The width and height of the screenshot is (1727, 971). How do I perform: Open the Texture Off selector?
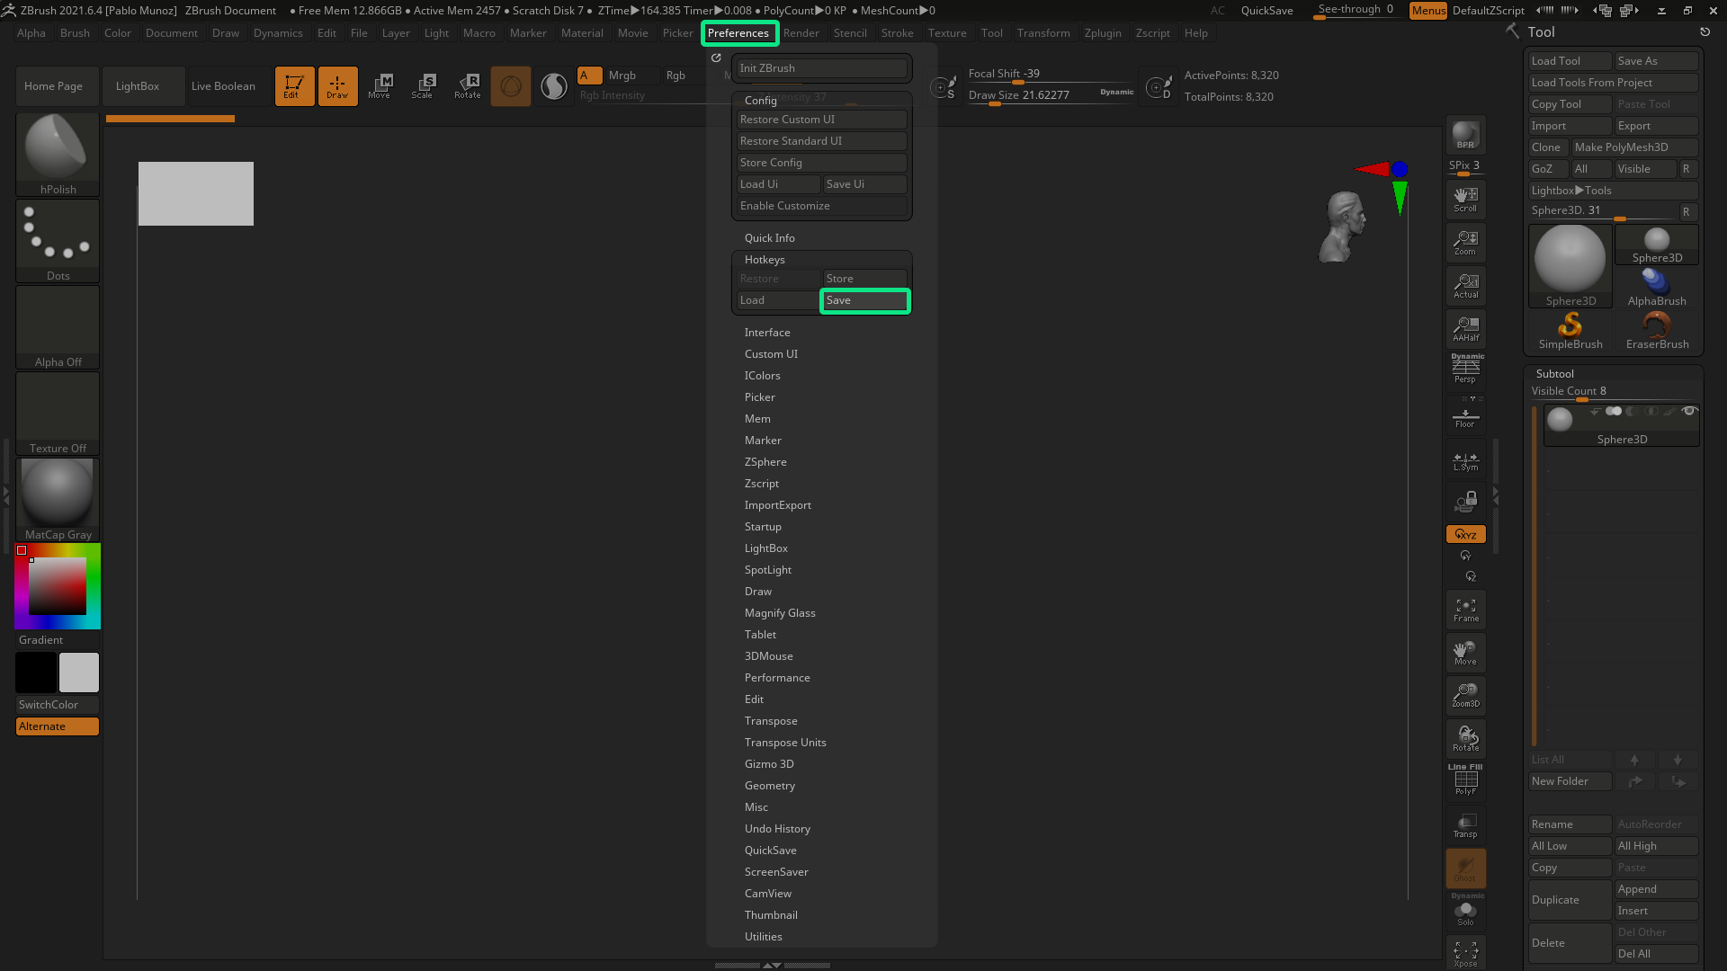tap(58, 413)
